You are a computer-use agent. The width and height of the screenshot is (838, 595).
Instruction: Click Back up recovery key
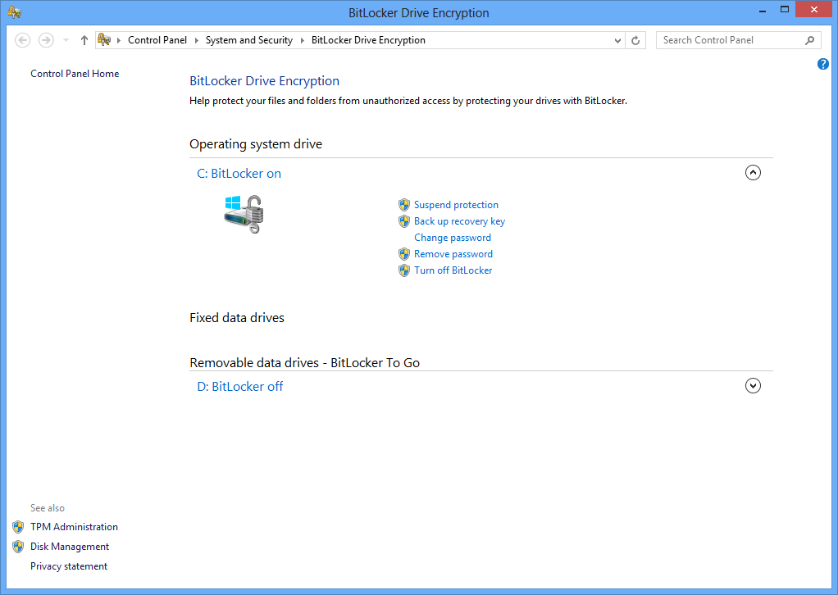click(460, 221)
